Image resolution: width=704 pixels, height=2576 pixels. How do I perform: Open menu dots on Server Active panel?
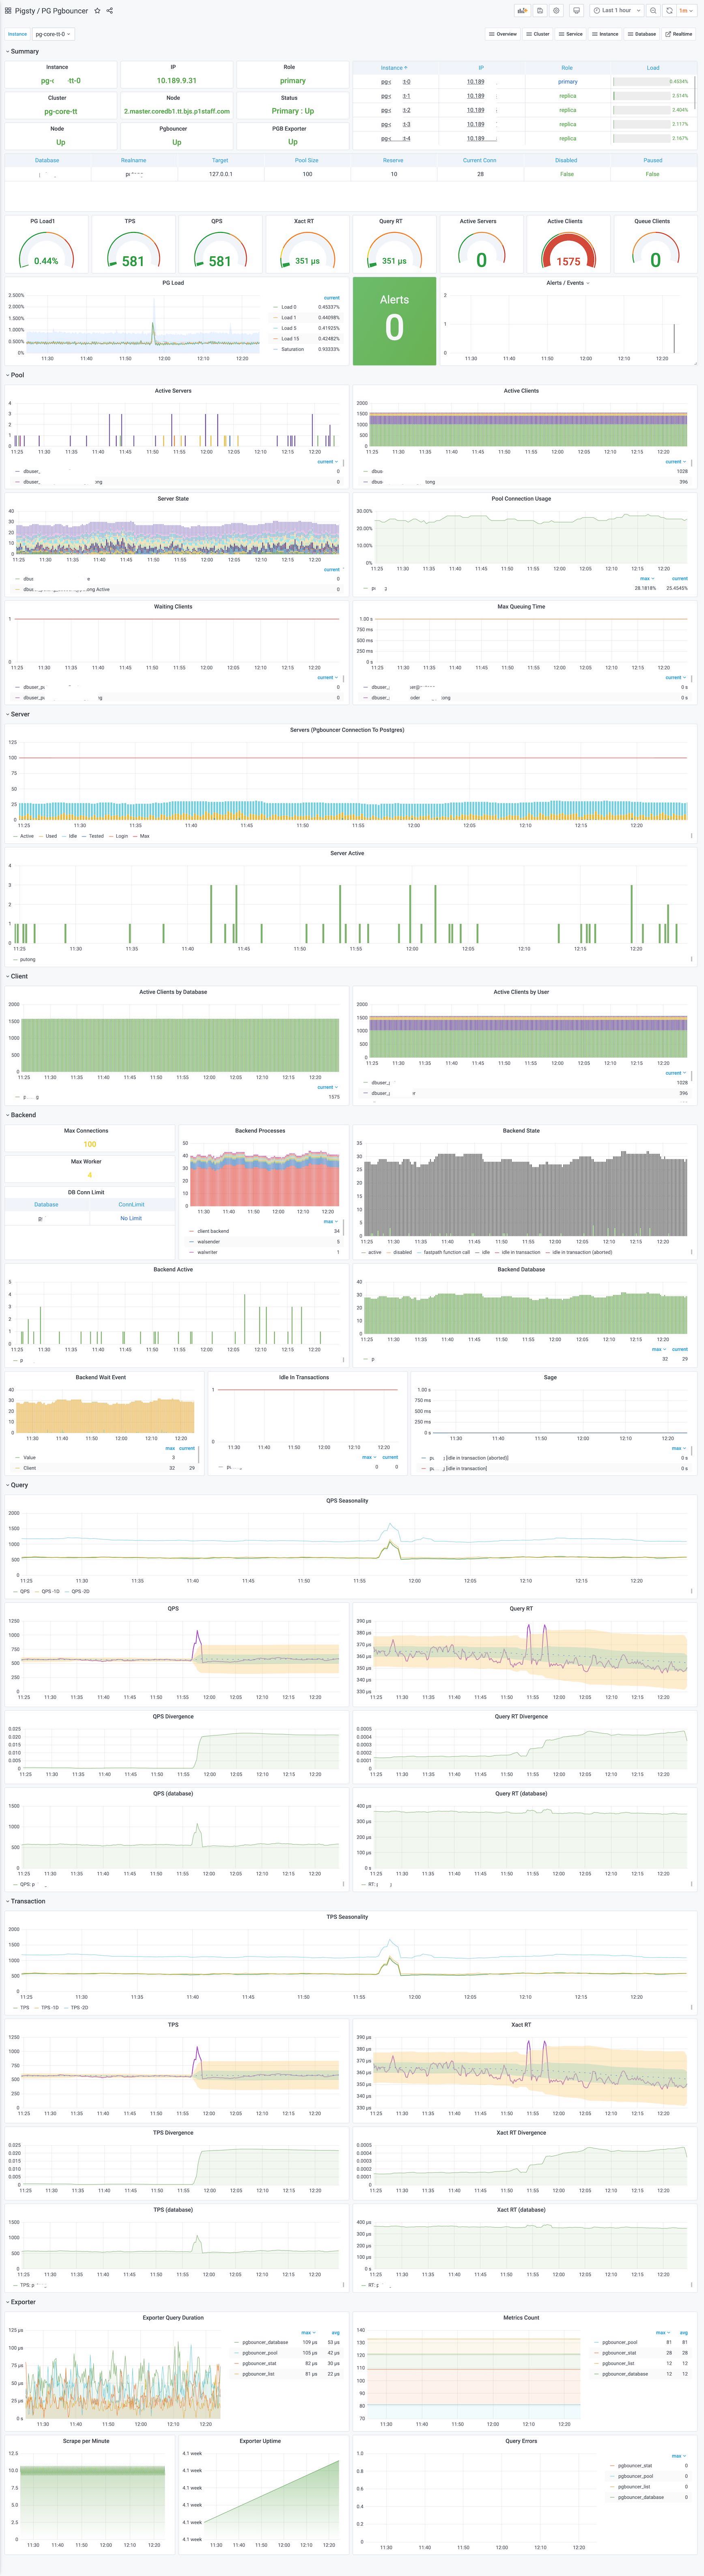(x=691, y=959)
